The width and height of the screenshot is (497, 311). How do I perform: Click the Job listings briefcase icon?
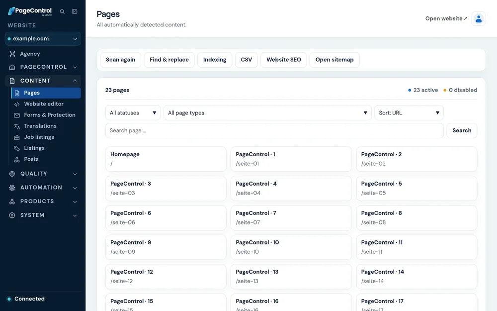coord(17,137)
